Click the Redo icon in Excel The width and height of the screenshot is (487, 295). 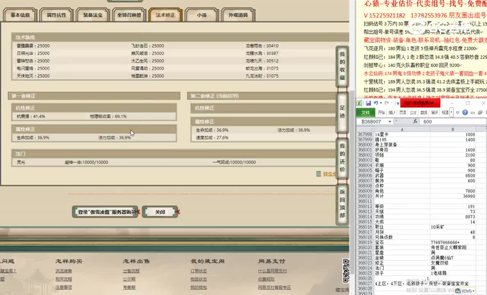[x=387, y=103]
